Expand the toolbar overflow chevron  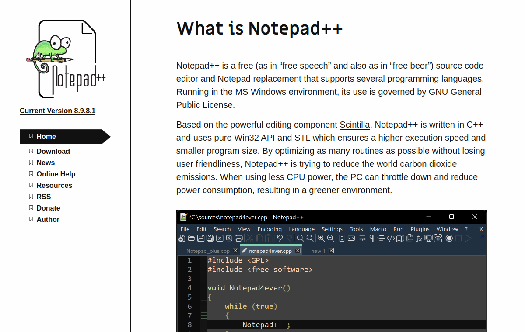[483, 236]
